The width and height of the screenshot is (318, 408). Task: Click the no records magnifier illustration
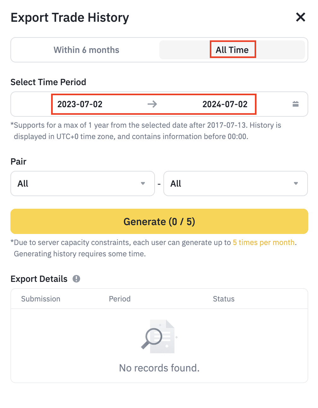coord(158,337)
